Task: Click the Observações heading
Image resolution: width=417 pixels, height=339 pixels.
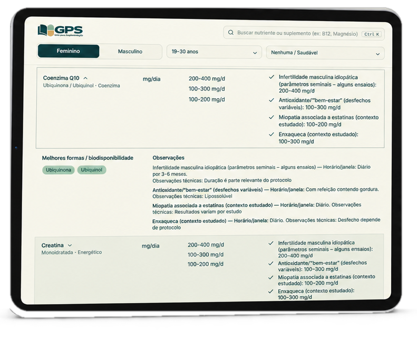Action: pos(168,158)
